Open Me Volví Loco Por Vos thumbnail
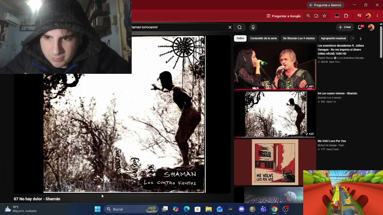 click(275, 162)
